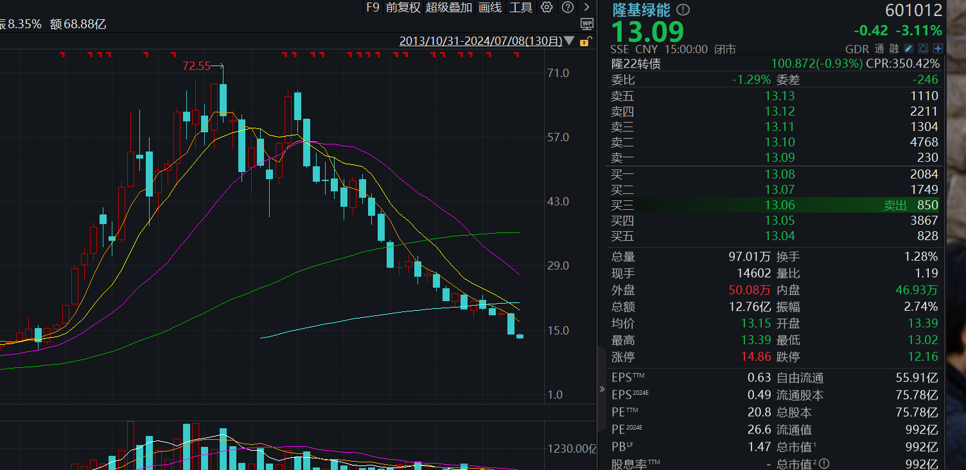Open 前复权 adjustment menu

click(x=403, y=7)
